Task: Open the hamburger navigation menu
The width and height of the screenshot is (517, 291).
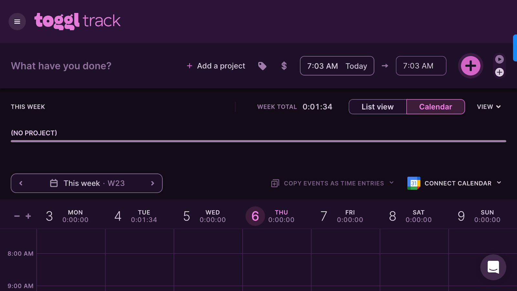Action: (x=17, y=22)
